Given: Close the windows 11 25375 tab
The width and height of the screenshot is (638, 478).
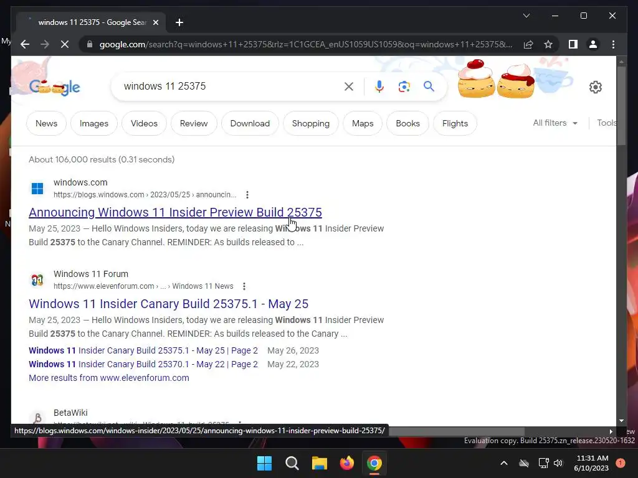Looking at the screenshot, I should (x=155, y=22).
